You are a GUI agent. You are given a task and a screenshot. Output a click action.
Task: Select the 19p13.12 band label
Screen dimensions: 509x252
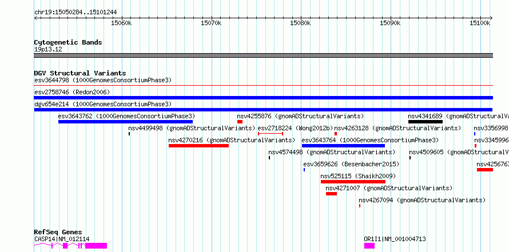[48, 50]
